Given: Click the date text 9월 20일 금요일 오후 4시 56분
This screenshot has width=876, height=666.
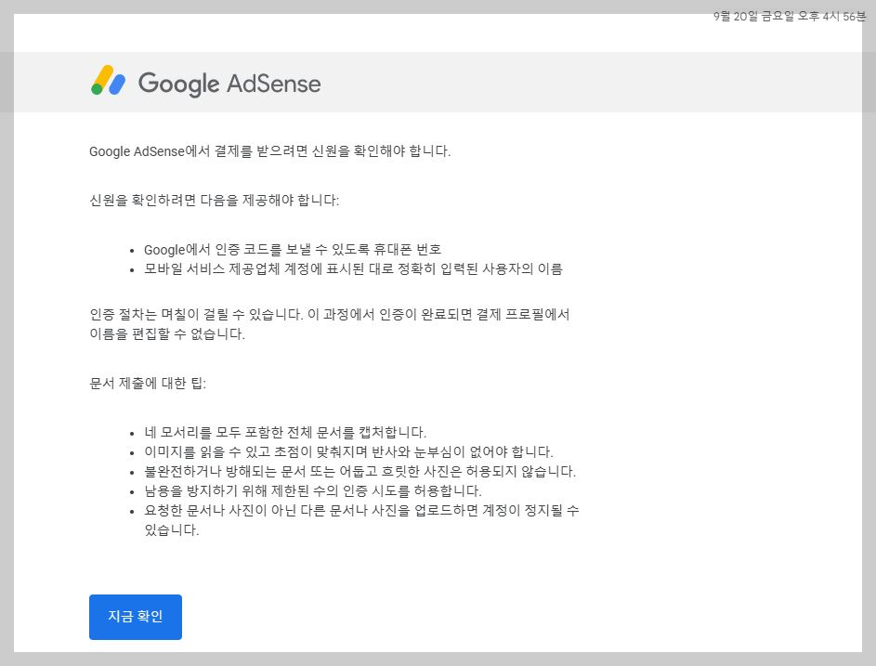Looking at the screenshot, I should point(789,16).
